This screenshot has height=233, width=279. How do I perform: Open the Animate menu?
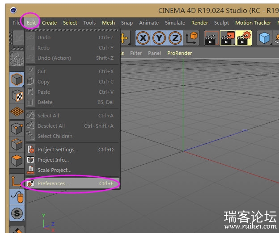click(x=149, y=23)
